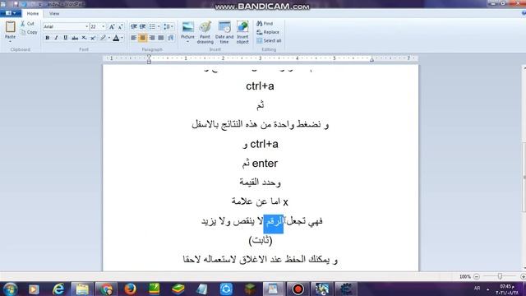Toggle bold formatting

coord(48,38)
